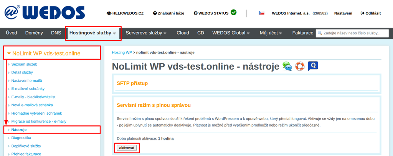Open Nastavení settings
This screenshot has height=156, width=393.
(x=343, y=13)
